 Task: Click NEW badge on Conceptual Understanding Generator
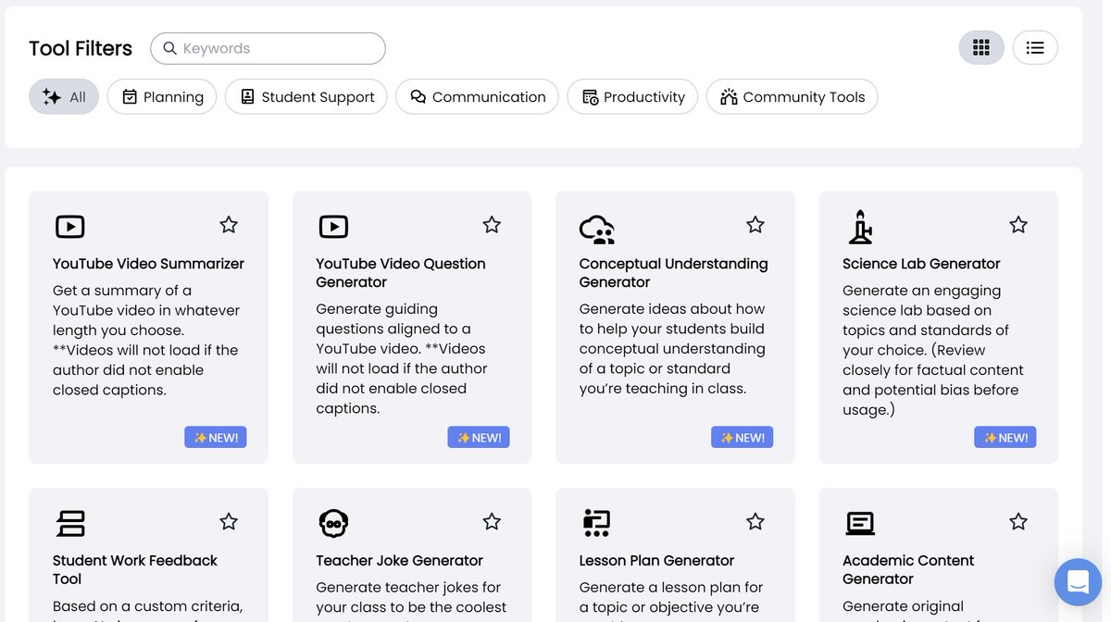[x=743, y=438]
